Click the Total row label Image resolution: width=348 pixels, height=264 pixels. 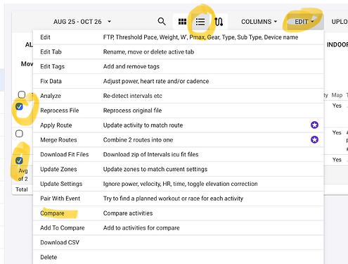(22, 189)
